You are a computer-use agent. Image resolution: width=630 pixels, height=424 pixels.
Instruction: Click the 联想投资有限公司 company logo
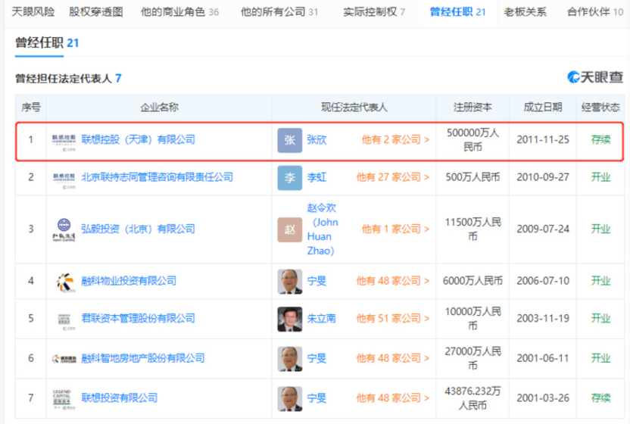(64, 400)
